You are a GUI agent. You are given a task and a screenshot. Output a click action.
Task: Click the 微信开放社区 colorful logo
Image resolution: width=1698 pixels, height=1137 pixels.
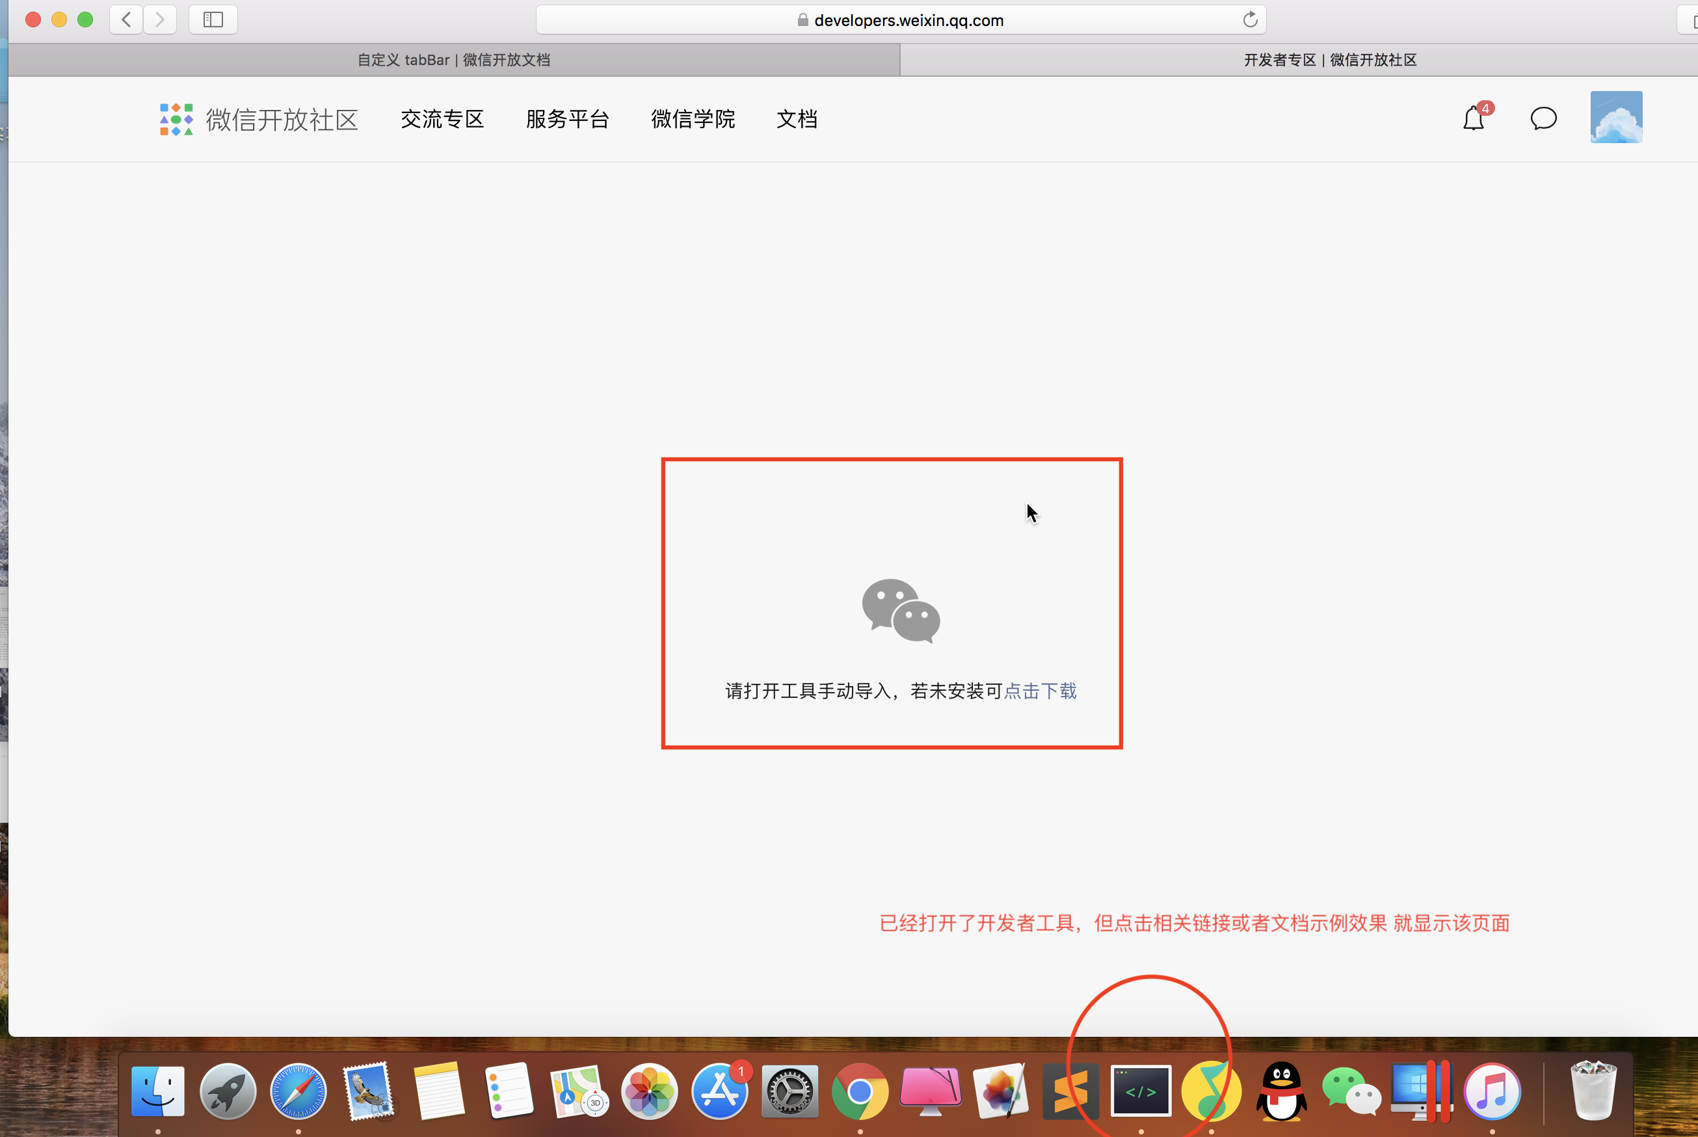click(176, 119)
